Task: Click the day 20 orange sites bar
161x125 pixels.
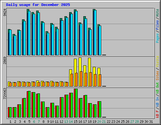Action: (x=100, y=80)
